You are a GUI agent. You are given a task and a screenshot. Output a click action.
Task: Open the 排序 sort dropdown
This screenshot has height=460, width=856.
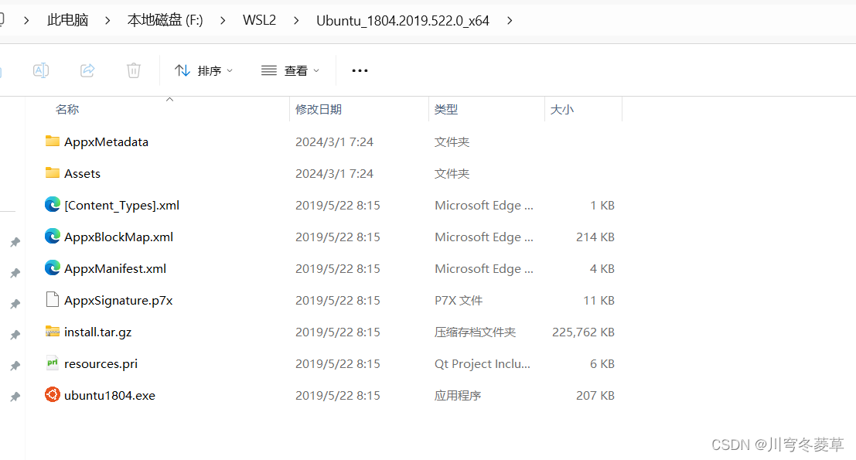pyautogui.click(x=203, y=70)
